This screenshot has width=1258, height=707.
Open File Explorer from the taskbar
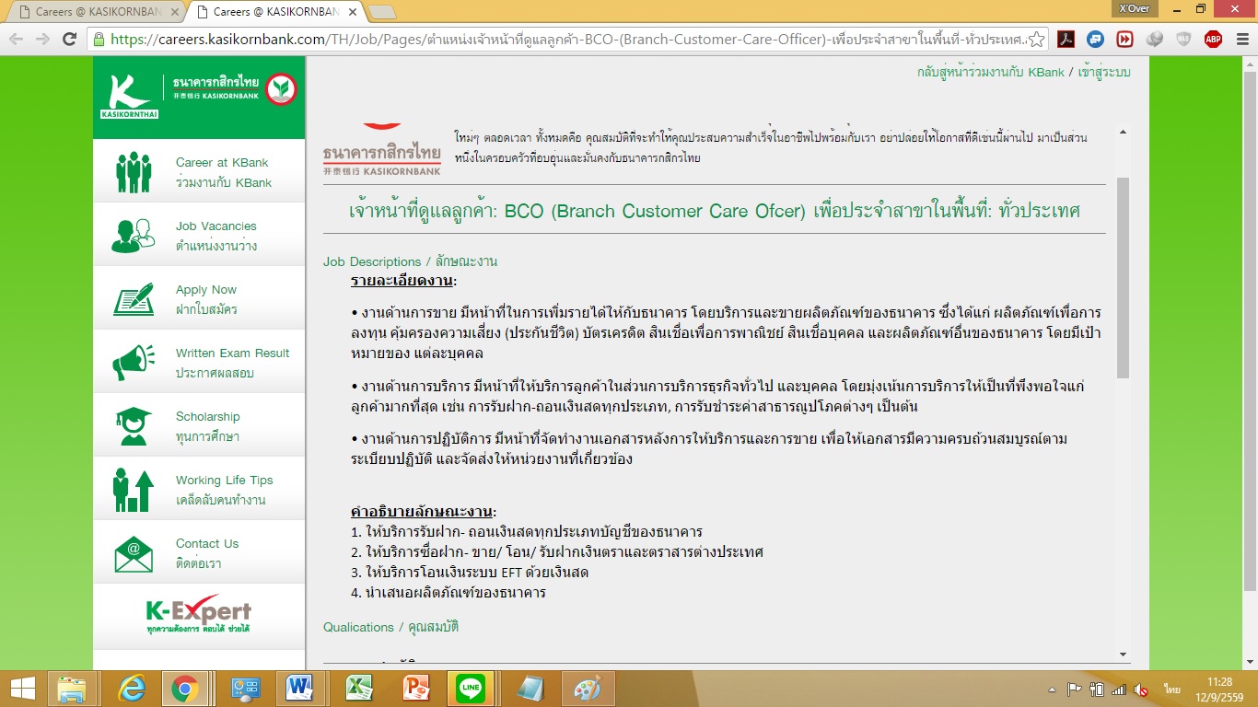tap(72, 689)
